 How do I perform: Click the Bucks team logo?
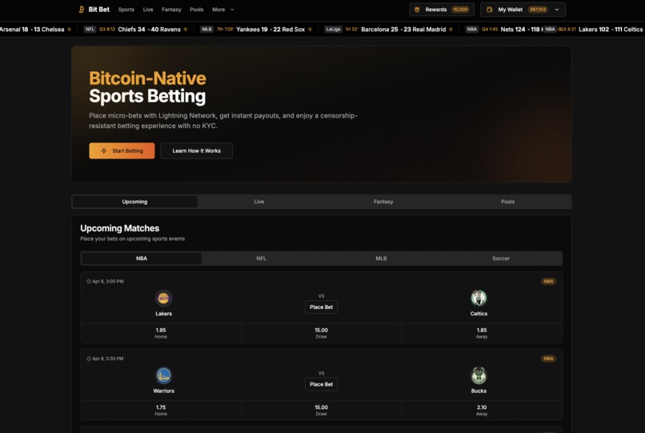[479, 375]
